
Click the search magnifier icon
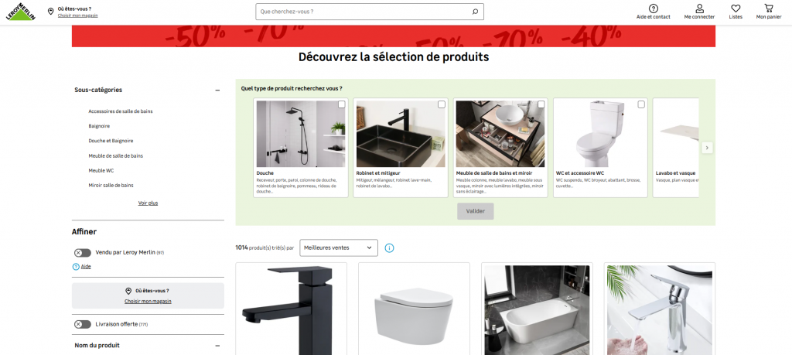click(x=475, y=12)
